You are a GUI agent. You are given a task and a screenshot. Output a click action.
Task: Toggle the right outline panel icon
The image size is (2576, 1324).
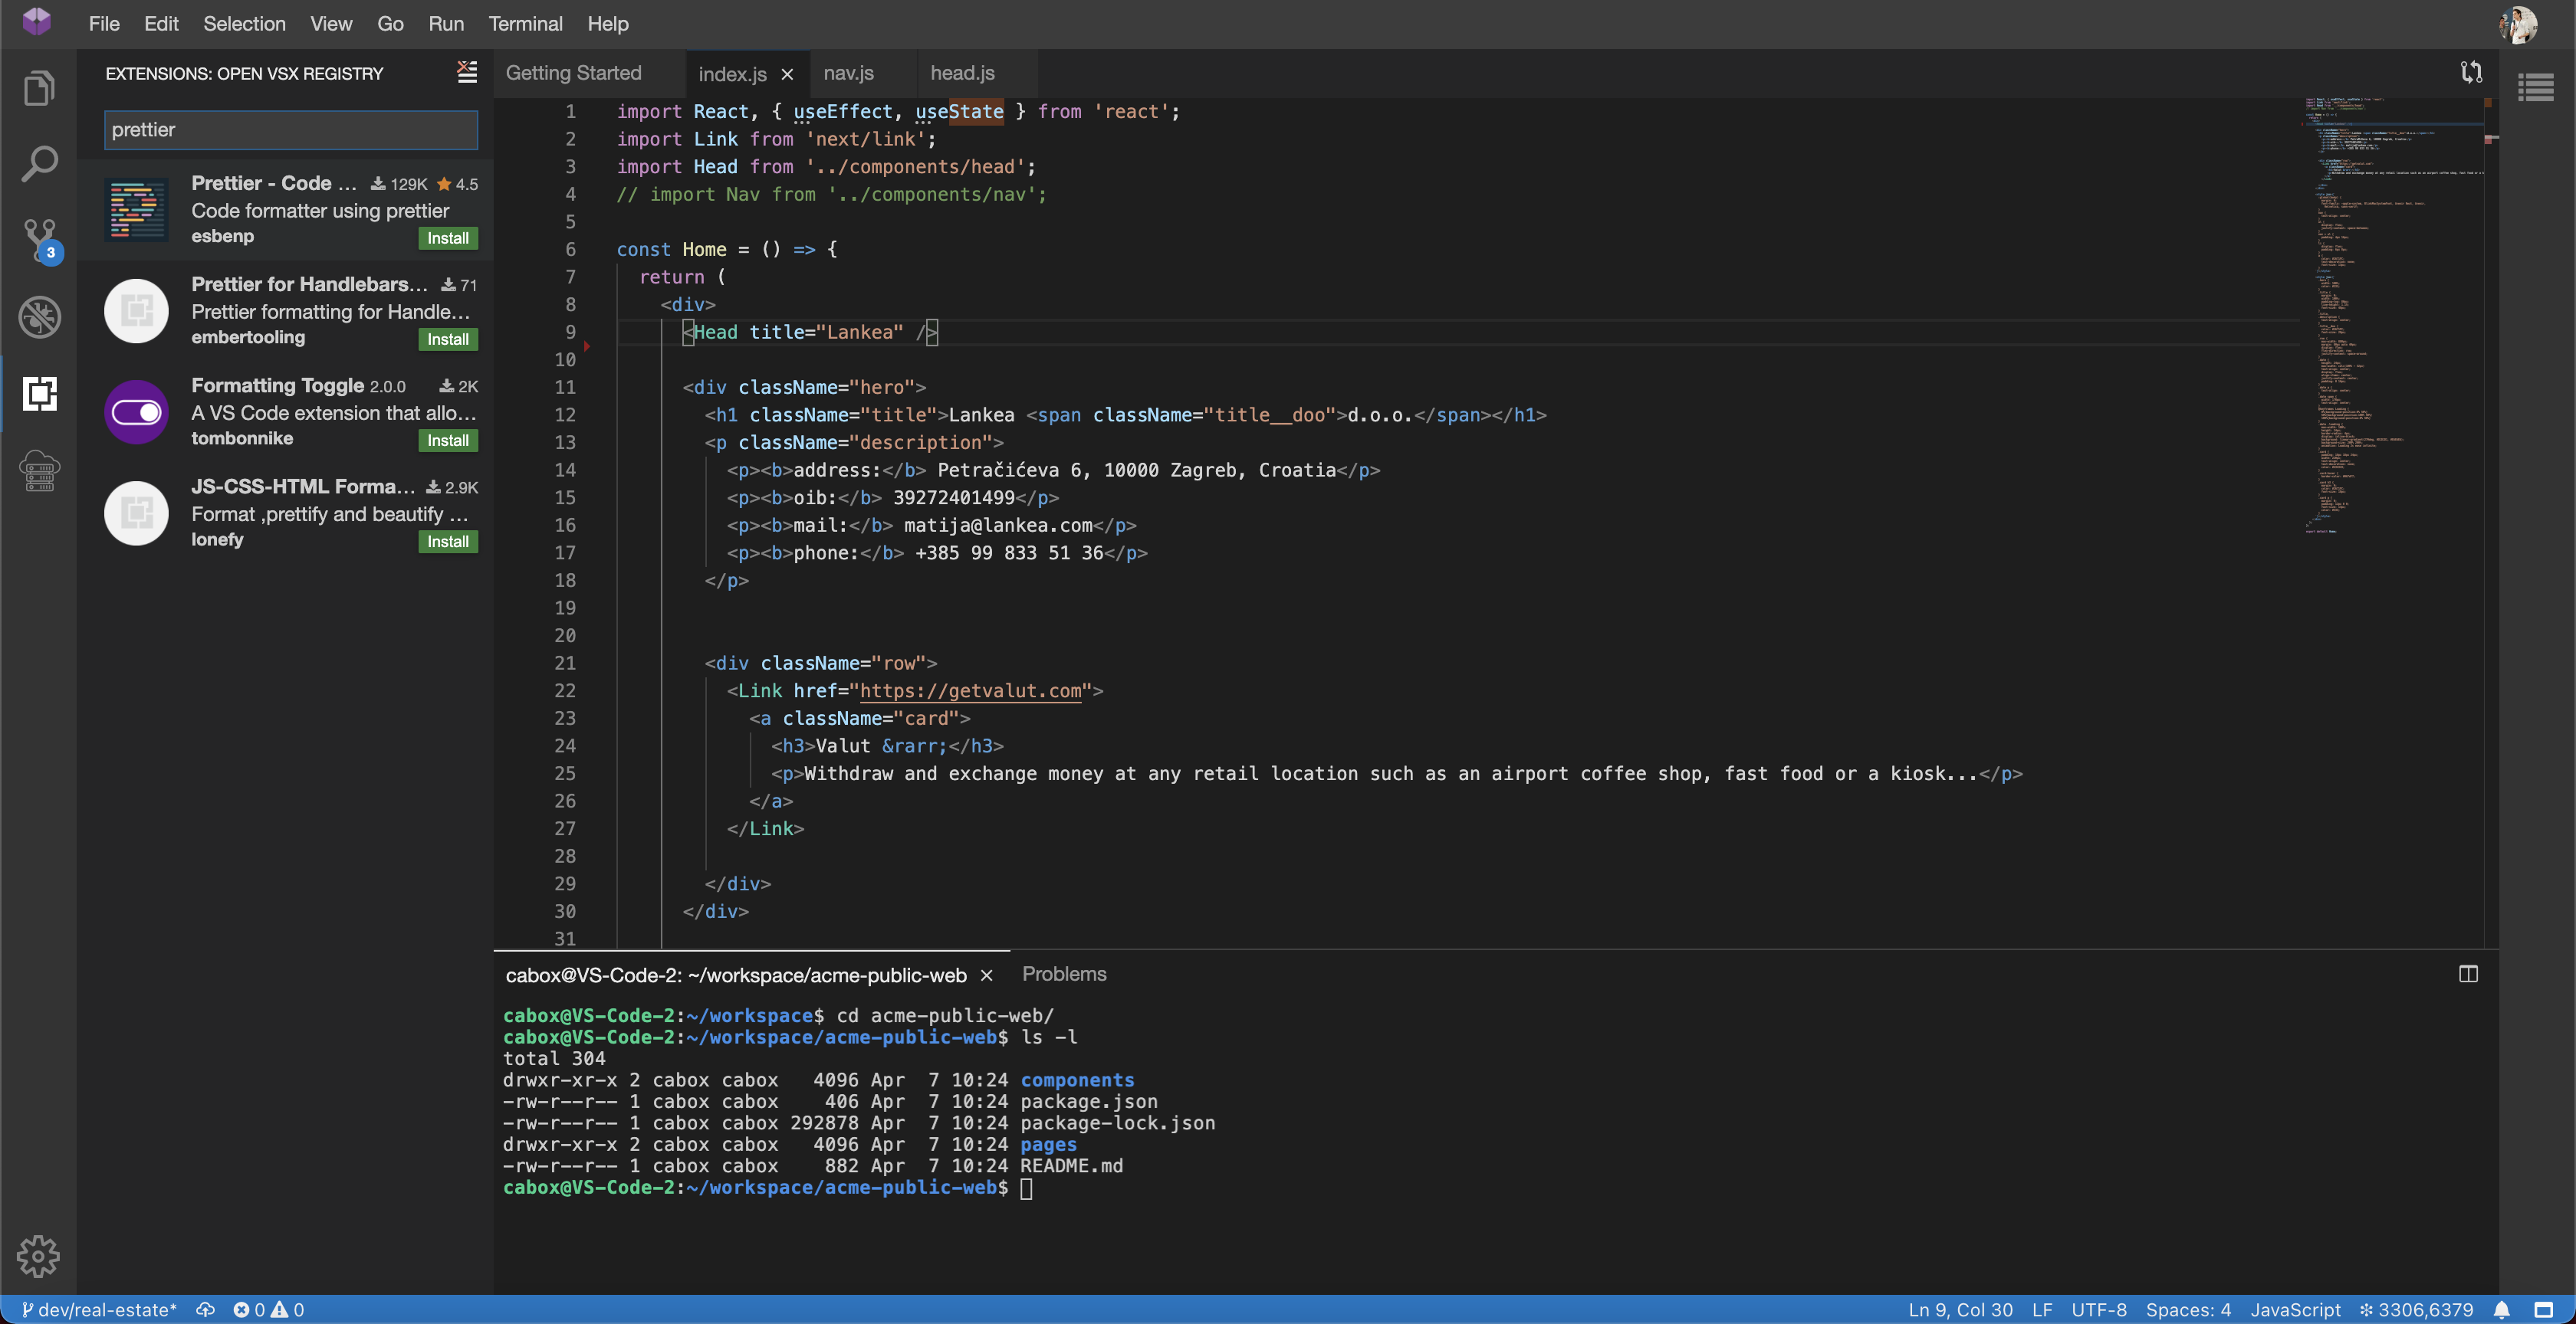point(2536,88)
